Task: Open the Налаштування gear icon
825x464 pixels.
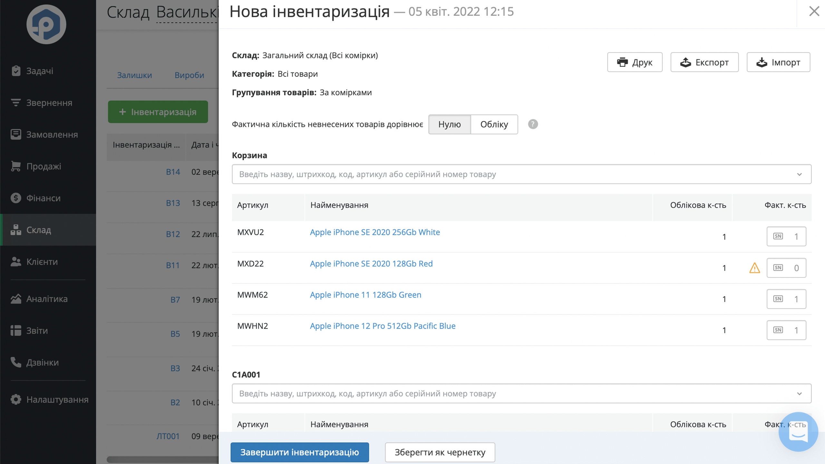Action: 16,399
